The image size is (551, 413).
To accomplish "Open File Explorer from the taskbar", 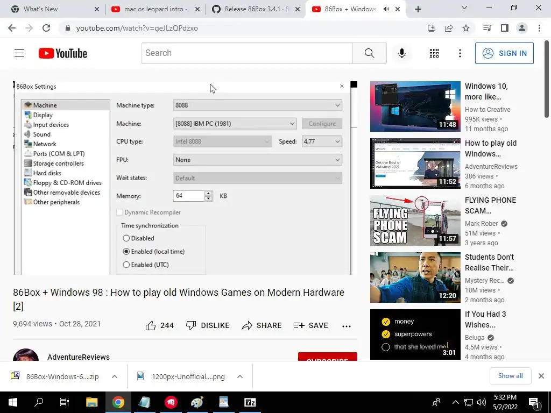I will point(91,402).
